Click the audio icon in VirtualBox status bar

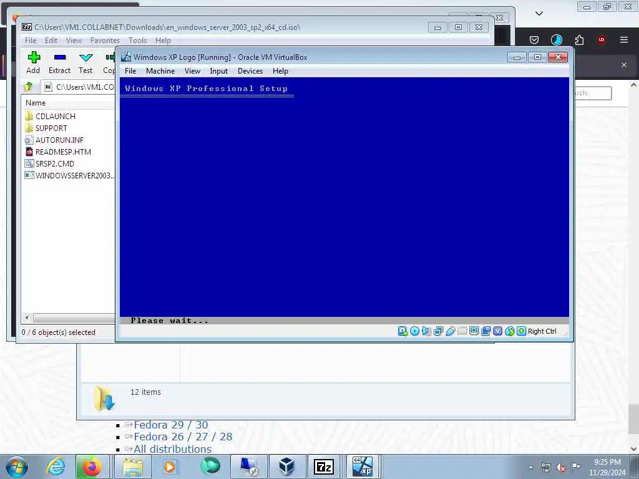coord(426,331)
